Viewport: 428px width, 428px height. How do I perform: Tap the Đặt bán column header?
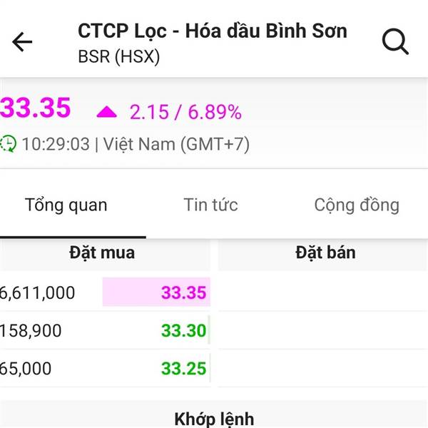pos(325,253)
